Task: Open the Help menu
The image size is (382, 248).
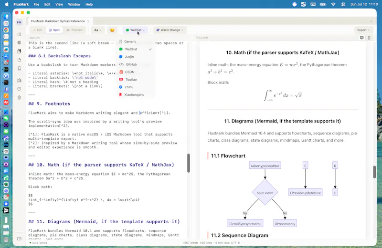Action: [x=89, y=4]
